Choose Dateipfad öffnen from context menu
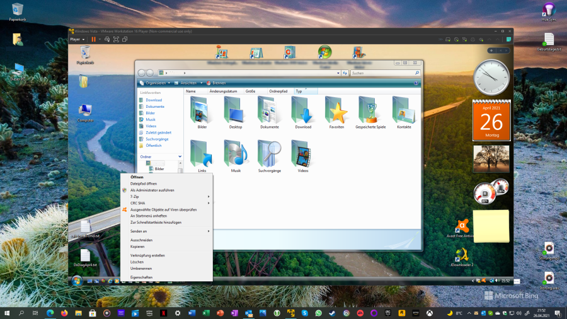Screen dimensions: 567x319 [x=166, y=183]
